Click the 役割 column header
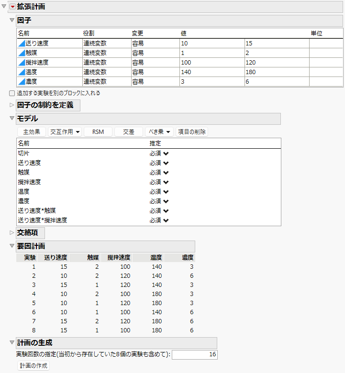This screenshot has width=345, height=373. [x=89, y=33]
